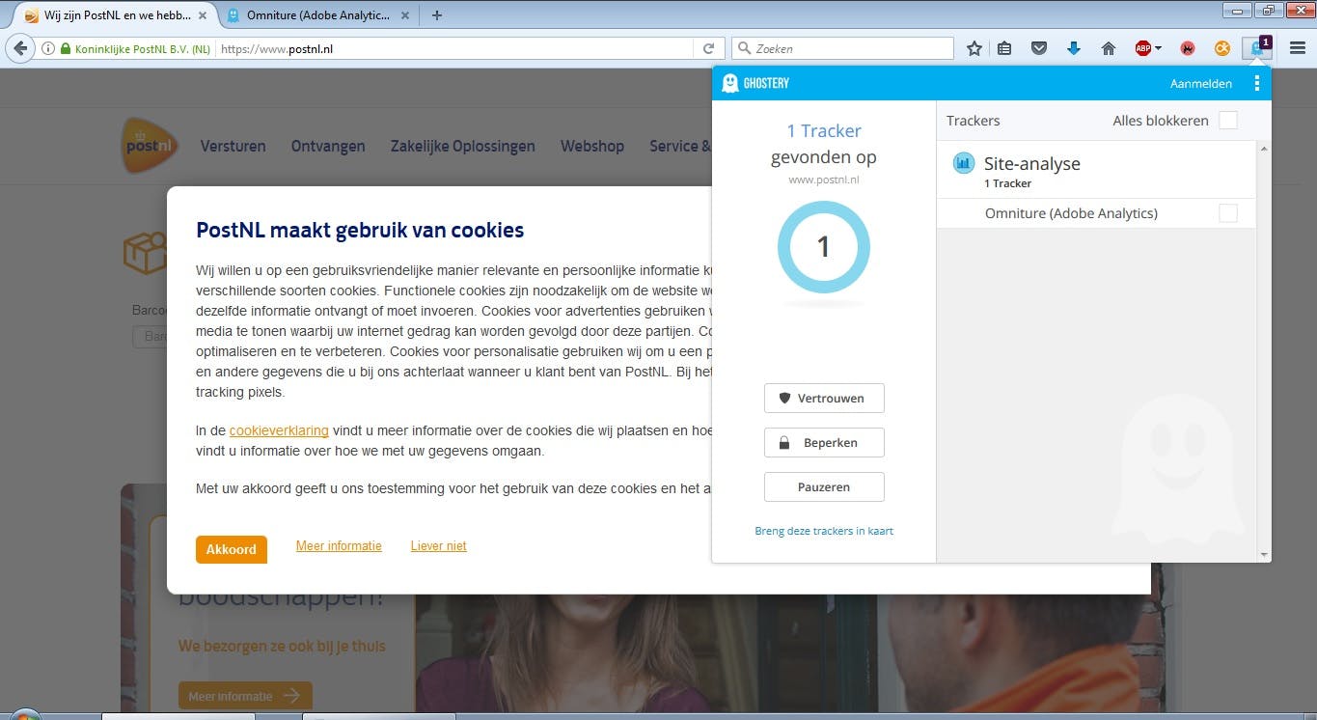Open Ghostery three-dot options menu

(1256, 83)
